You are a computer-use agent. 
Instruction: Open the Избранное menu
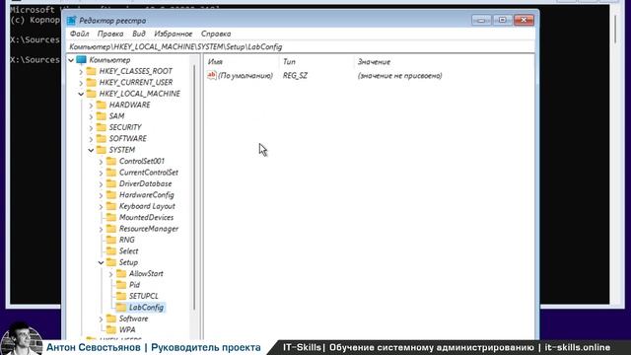coord(174,34)
